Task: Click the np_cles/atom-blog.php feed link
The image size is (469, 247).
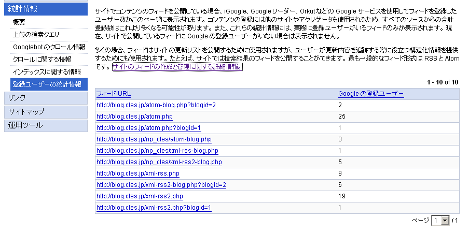Action: (154, 139)
